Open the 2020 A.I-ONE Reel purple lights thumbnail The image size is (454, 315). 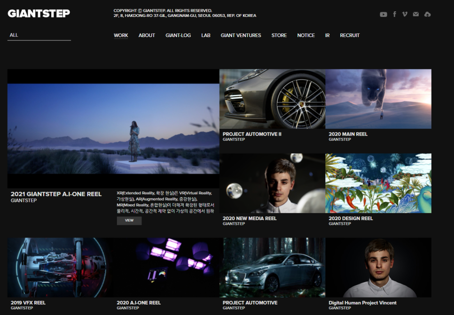(166, 268)
